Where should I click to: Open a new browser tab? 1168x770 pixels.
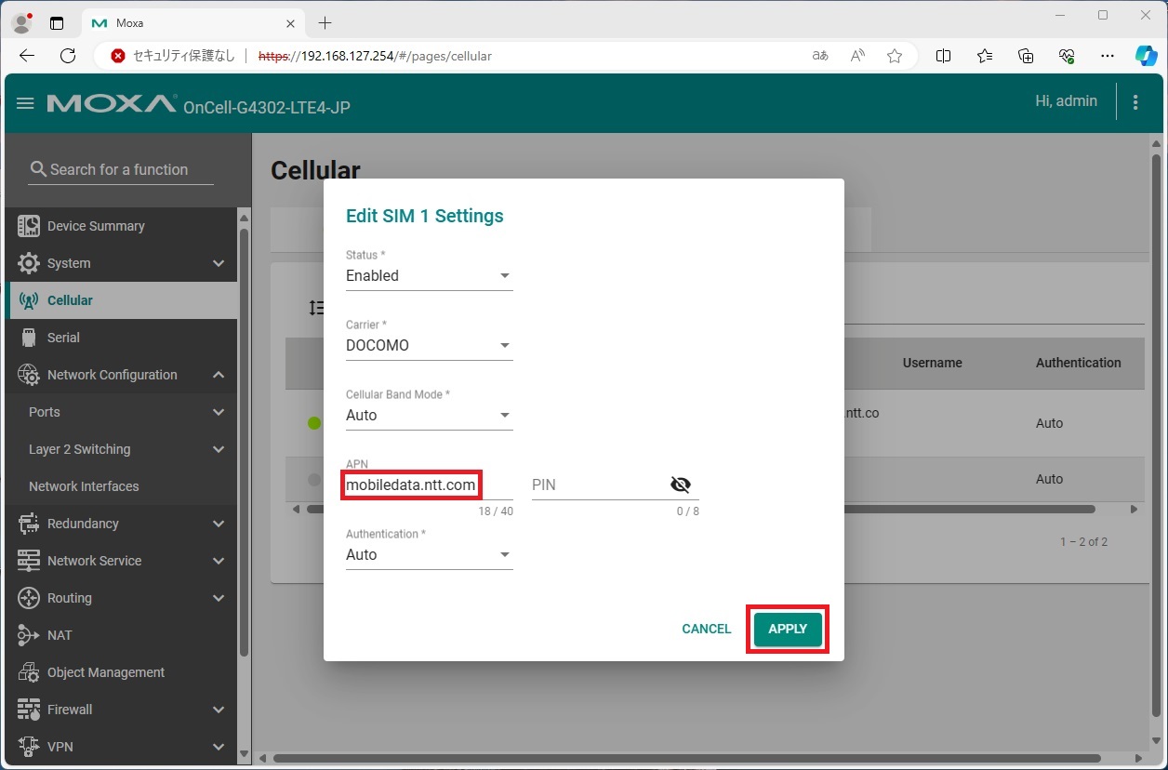tap(325, 22)
